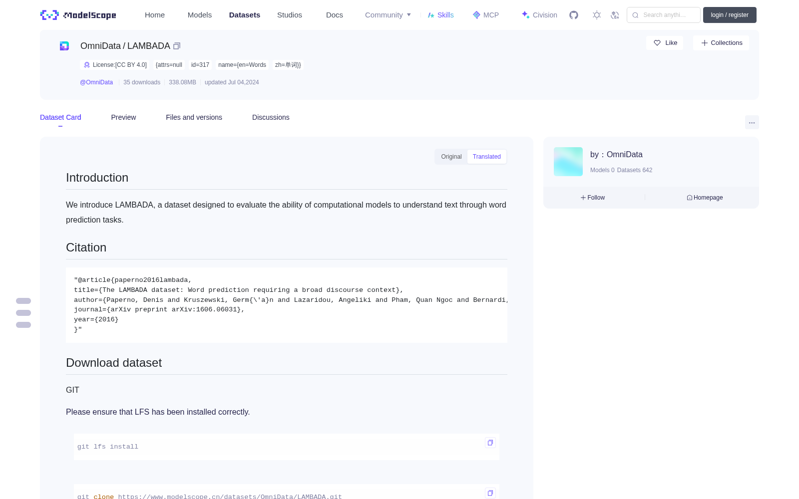Click the name={en=Words tag
Image resolution: width=799 pixels, height=499 pixels.
click(242, 65)
